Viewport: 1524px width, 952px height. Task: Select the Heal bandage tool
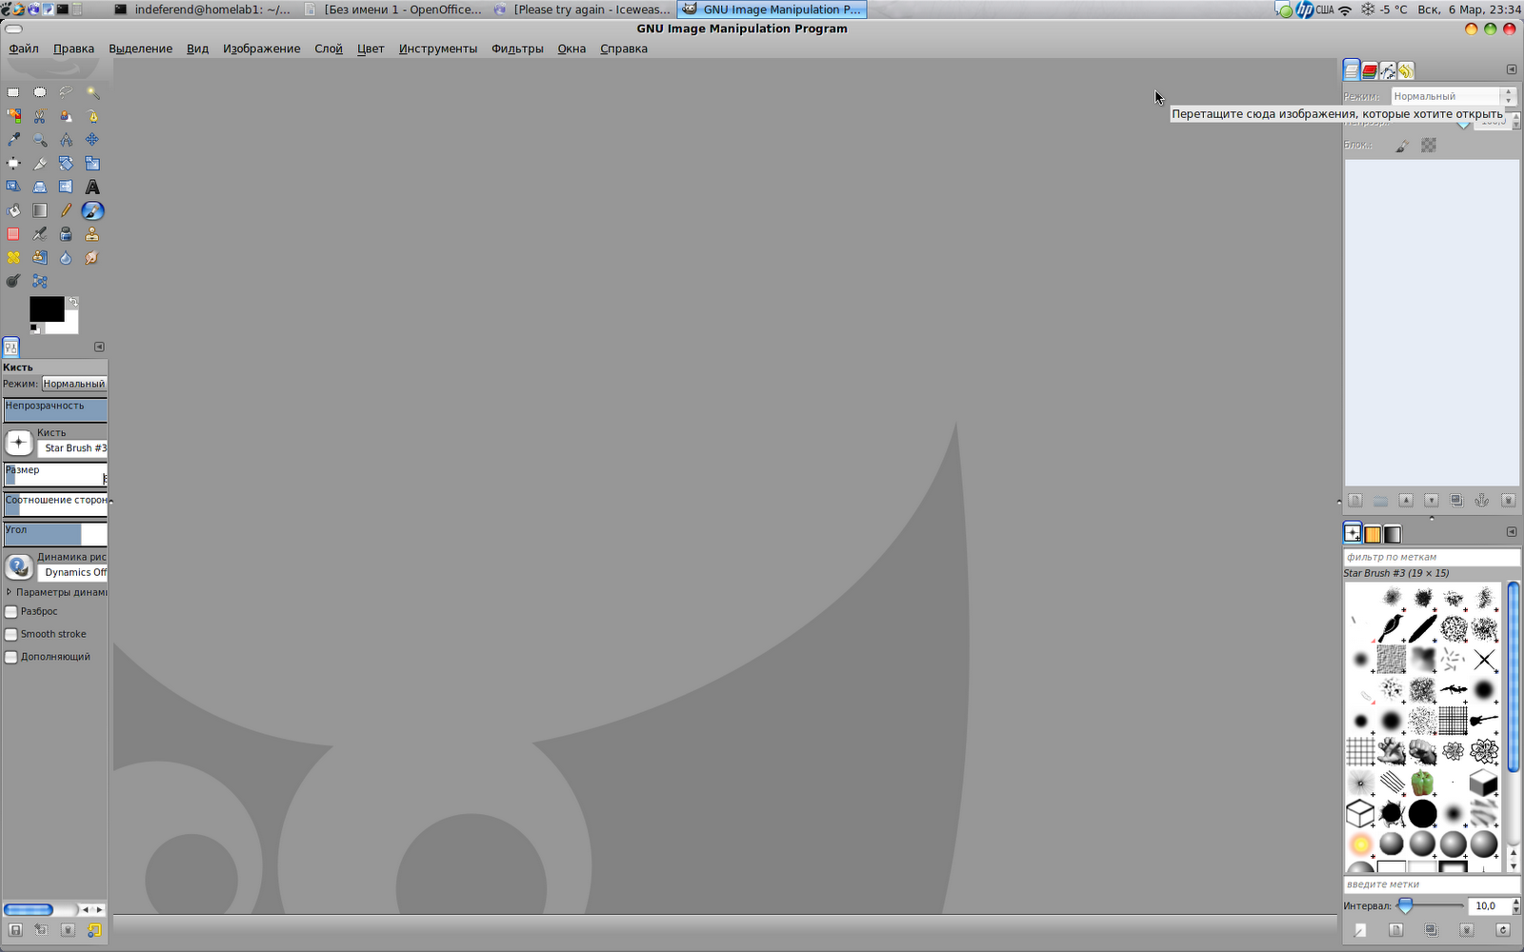13,258
